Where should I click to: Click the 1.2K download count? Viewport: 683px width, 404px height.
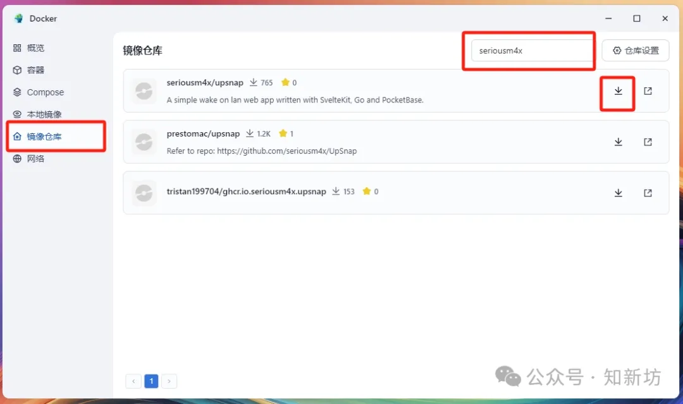(264, 133)
